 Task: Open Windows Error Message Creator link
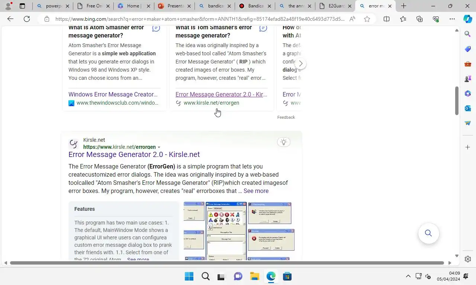113,94
